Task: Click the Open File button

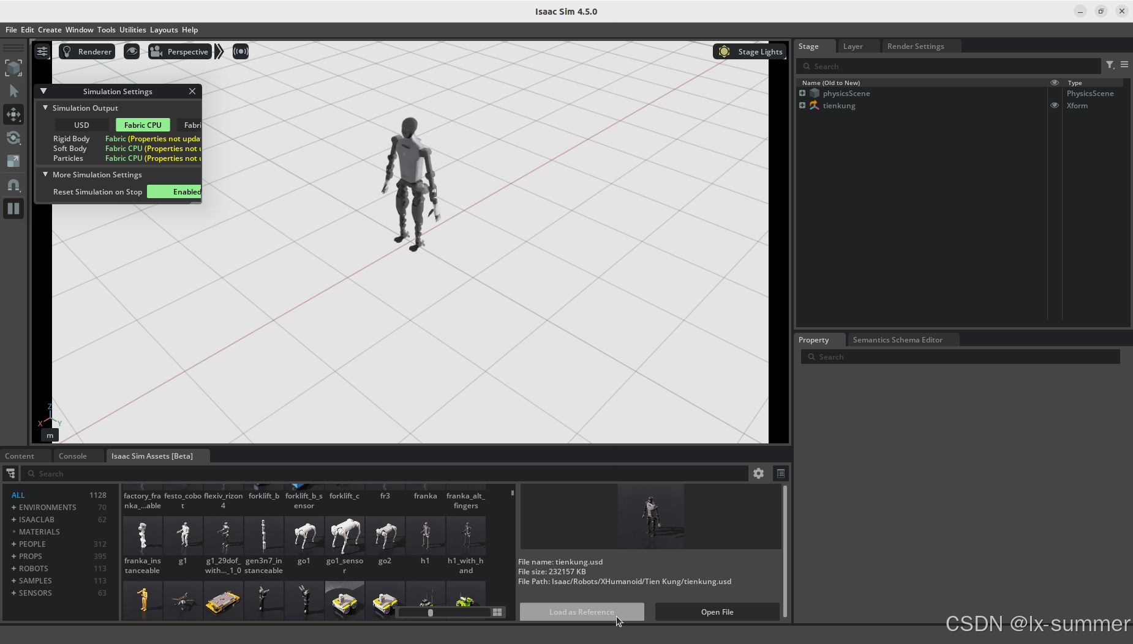Action: [x=717, y=612]
